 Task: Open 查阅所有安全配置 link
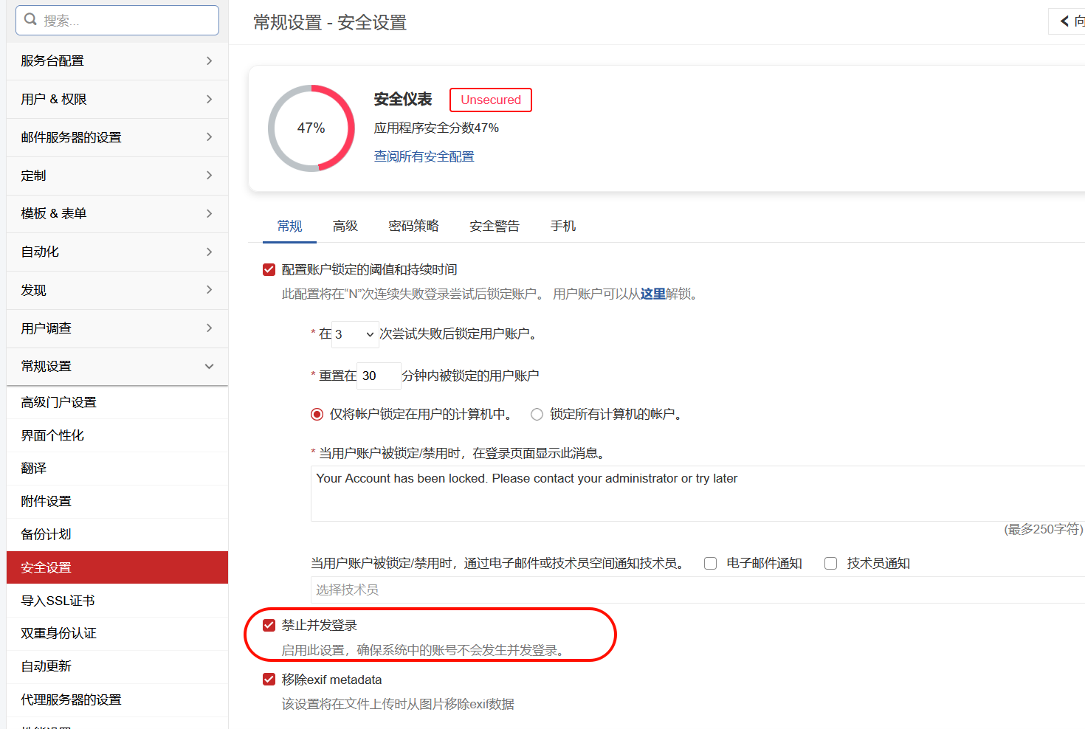(x=424, y=156)
